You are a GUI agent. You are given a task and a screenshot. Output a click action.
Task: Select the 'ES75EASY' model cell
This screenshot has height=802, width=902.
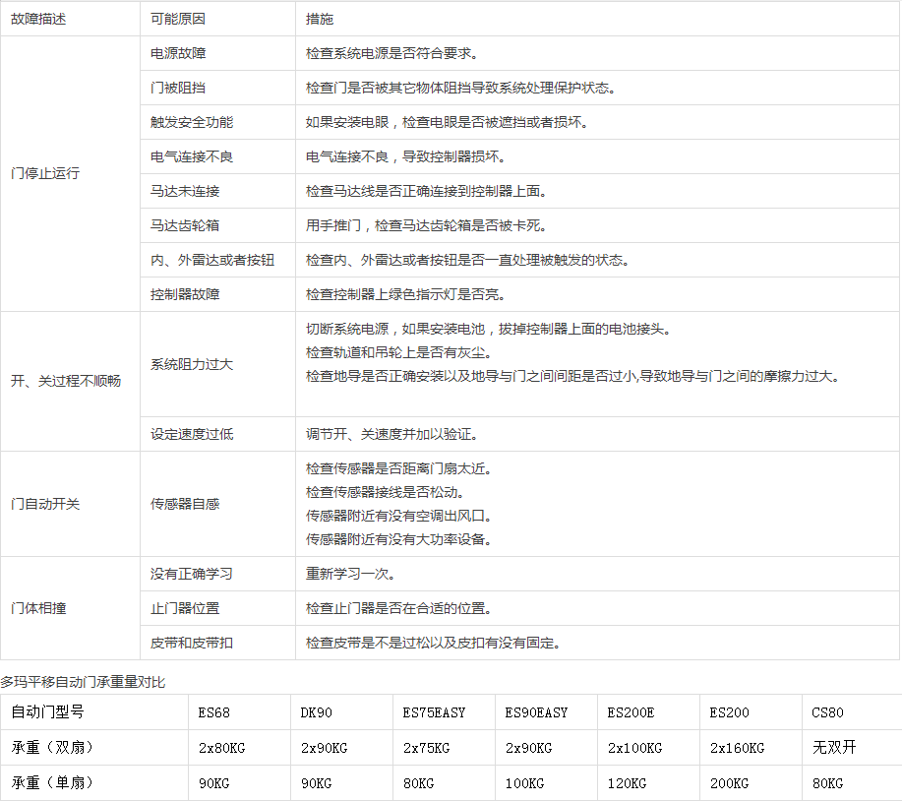click(434, 712)
